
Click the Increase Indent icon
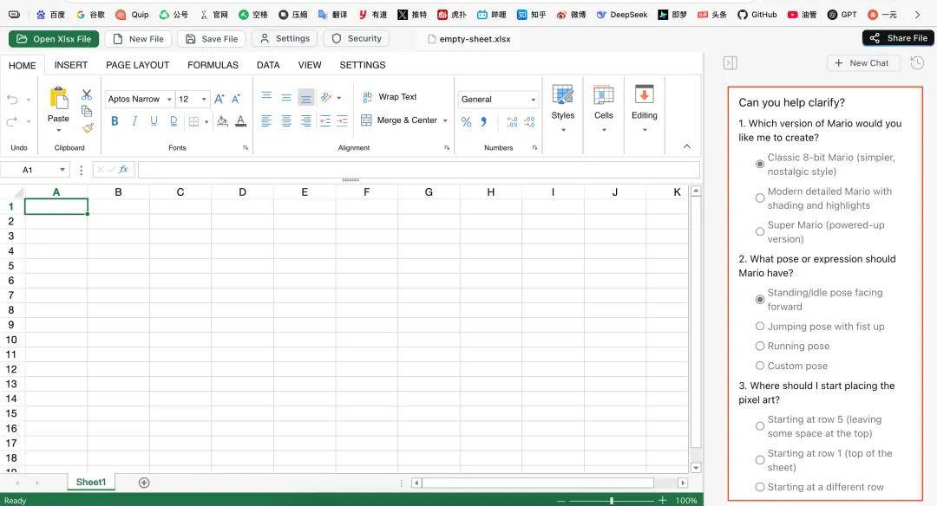click(343, 121)
